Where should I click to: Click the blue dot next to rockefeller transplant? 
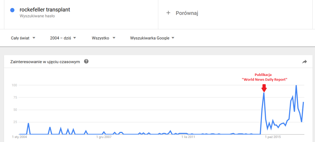click(12, 10)
